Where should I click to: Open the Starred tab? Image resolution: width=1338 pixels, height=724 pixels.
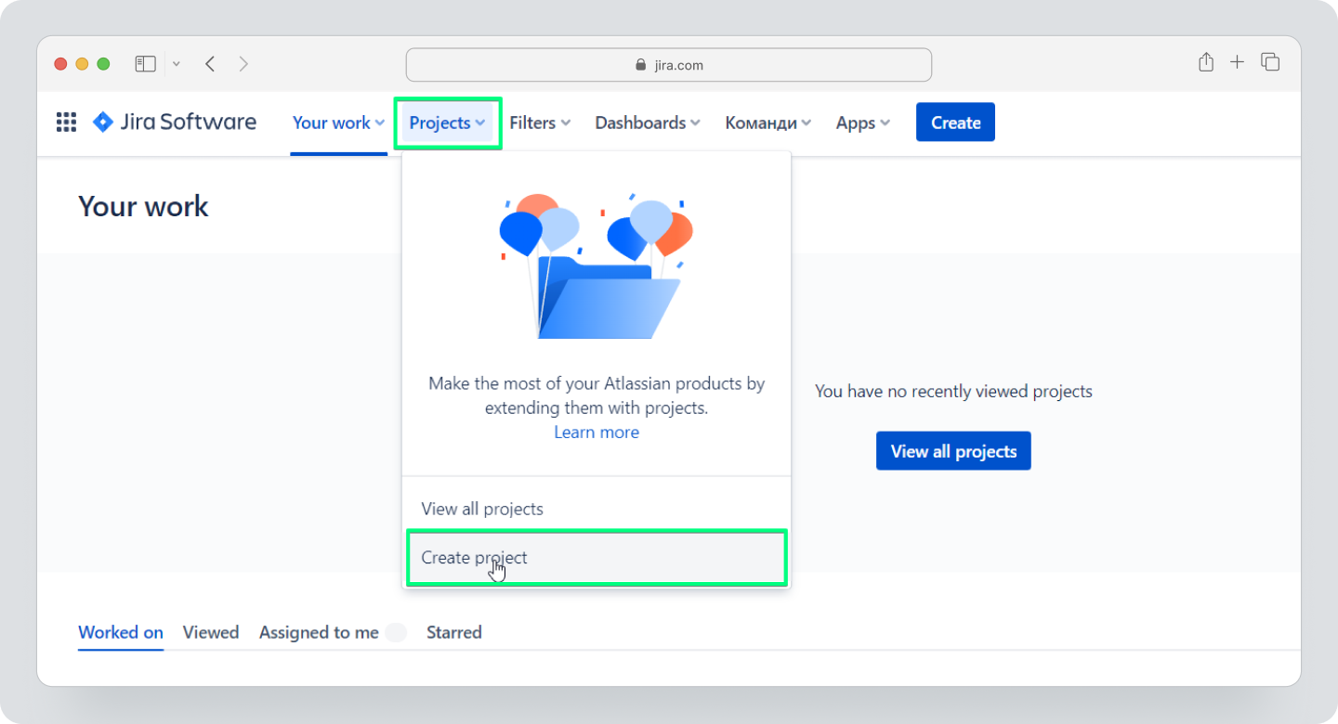point(454,632)
